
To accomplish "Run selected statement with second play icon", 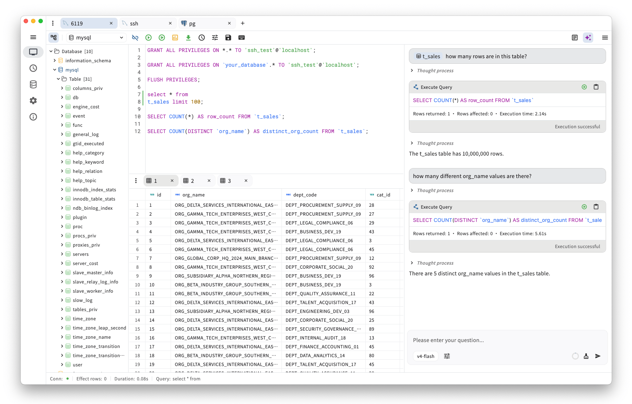I will coord(162,38).
